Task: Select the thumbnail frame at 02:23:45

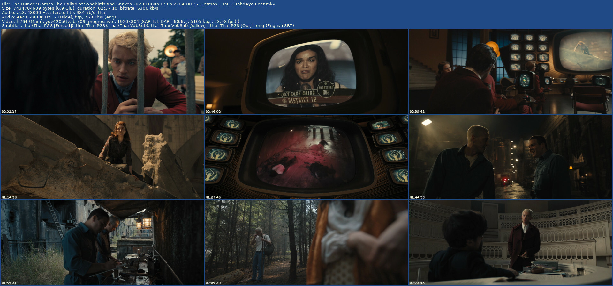Action: click(511, 243)
